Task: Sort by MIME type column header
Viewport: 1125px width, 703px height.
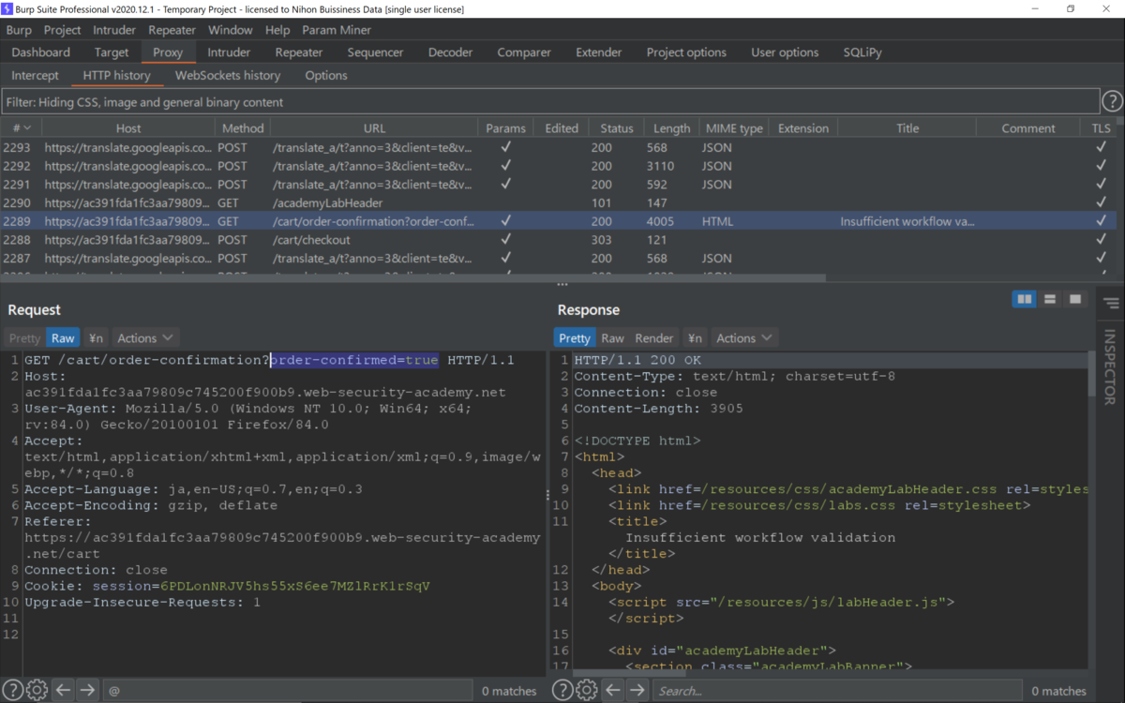Action: [x=734, y=127]
